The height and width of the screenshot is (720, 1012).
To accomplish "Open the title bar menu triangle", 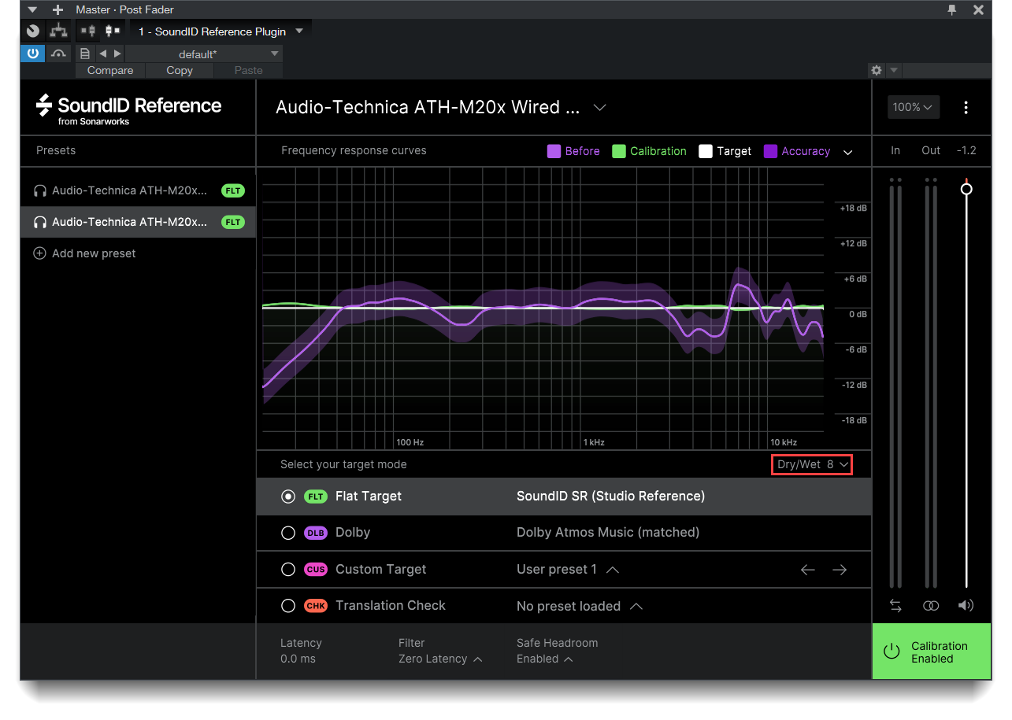I will pos(32,9).
